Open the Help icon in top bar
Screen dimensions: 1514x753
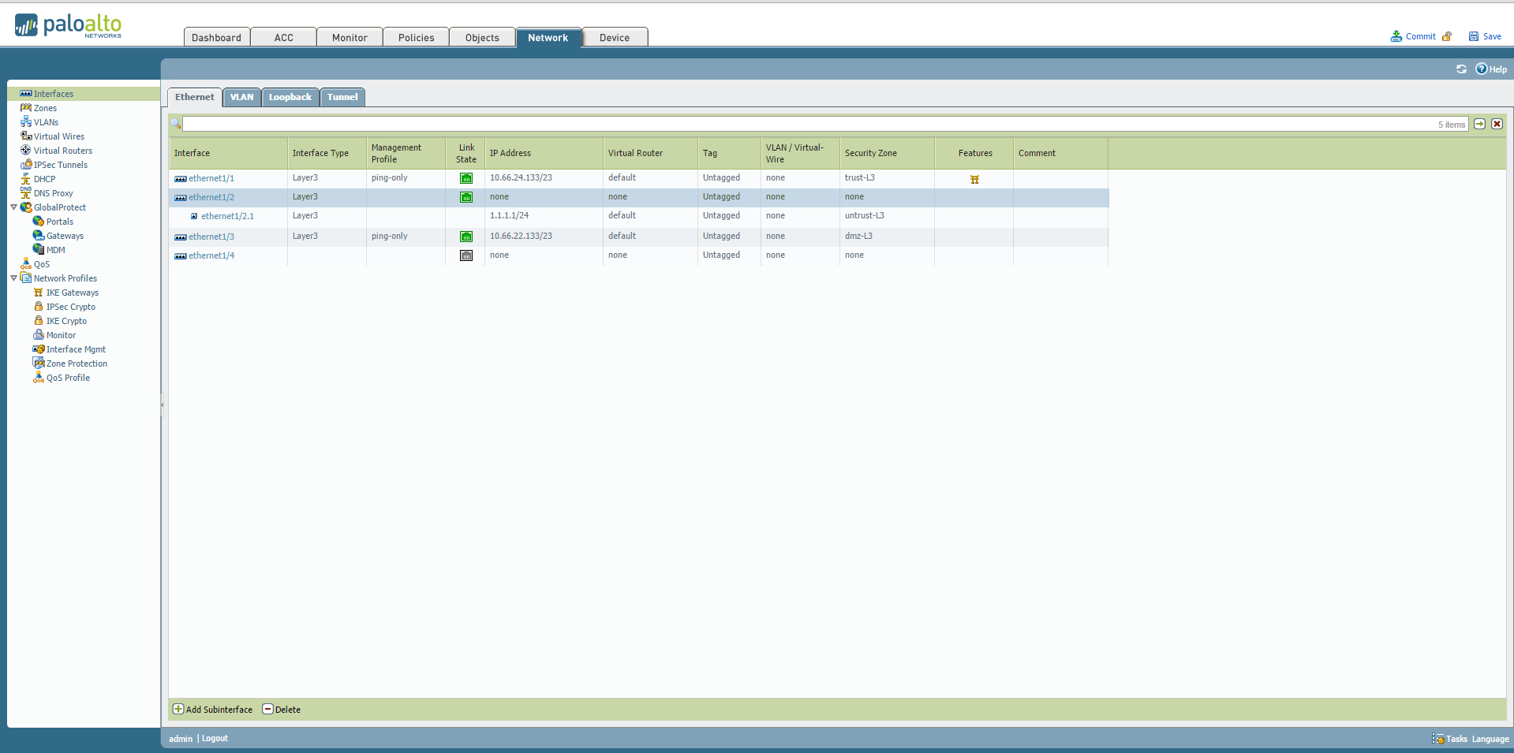(x=1482, y=69)
